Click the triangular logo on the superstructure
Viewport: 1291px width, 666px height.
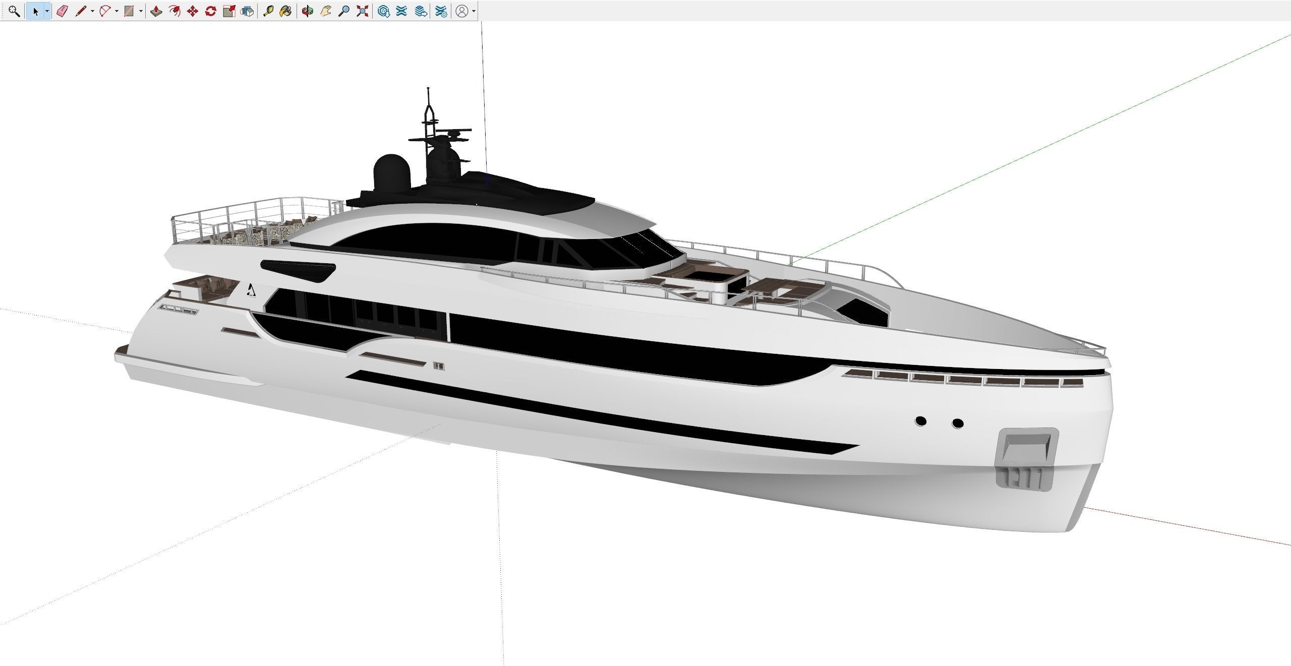tap(251, 290)
